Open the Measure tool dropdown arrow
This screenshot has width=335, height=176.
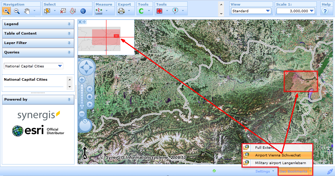coord(107,11)
